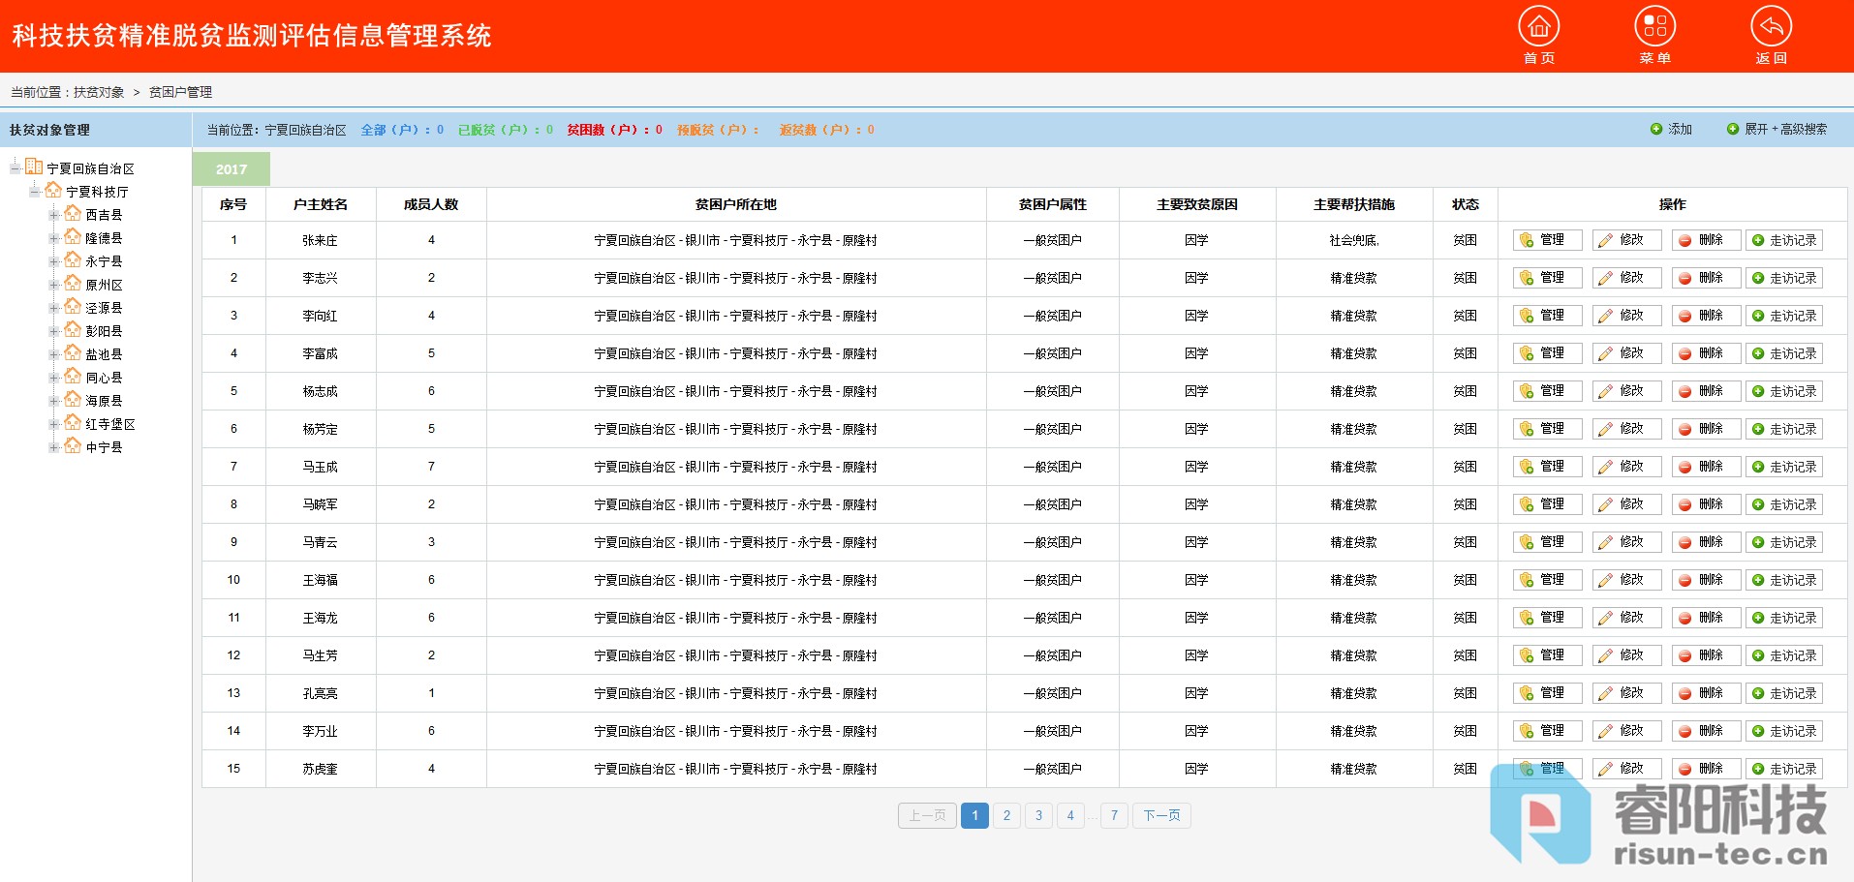Image resolution: width=1854 pixels, height=882 pixels.
Task: Expand the 西吉县 tree node
Action: click(54, 215)
